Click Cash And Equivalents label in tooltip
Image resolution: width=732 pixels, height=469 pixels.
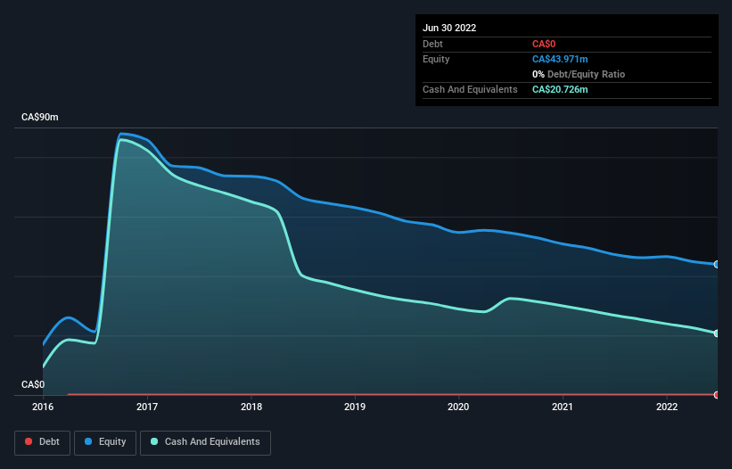pyautogui.click(x=470, y=89)
